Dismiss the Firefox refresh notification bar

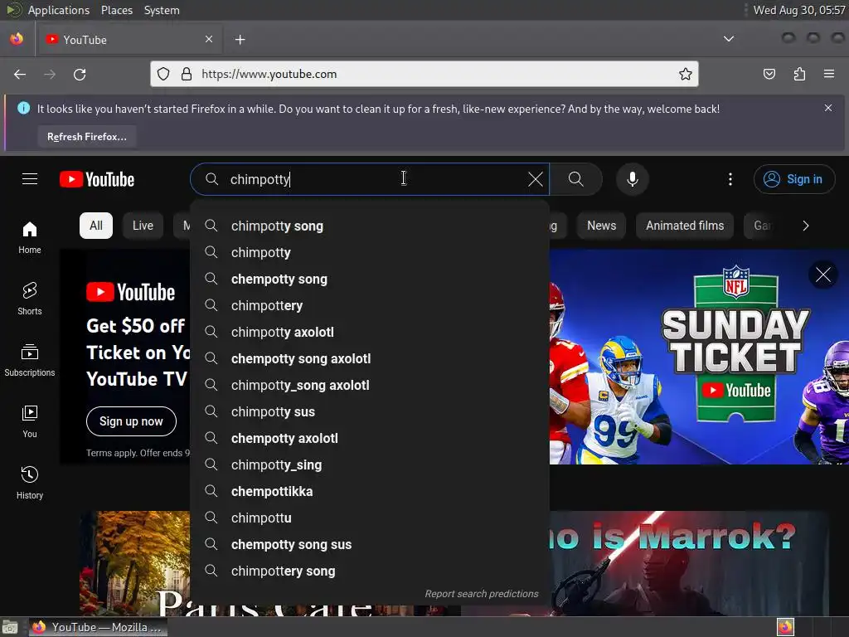[x=828, y=108]
